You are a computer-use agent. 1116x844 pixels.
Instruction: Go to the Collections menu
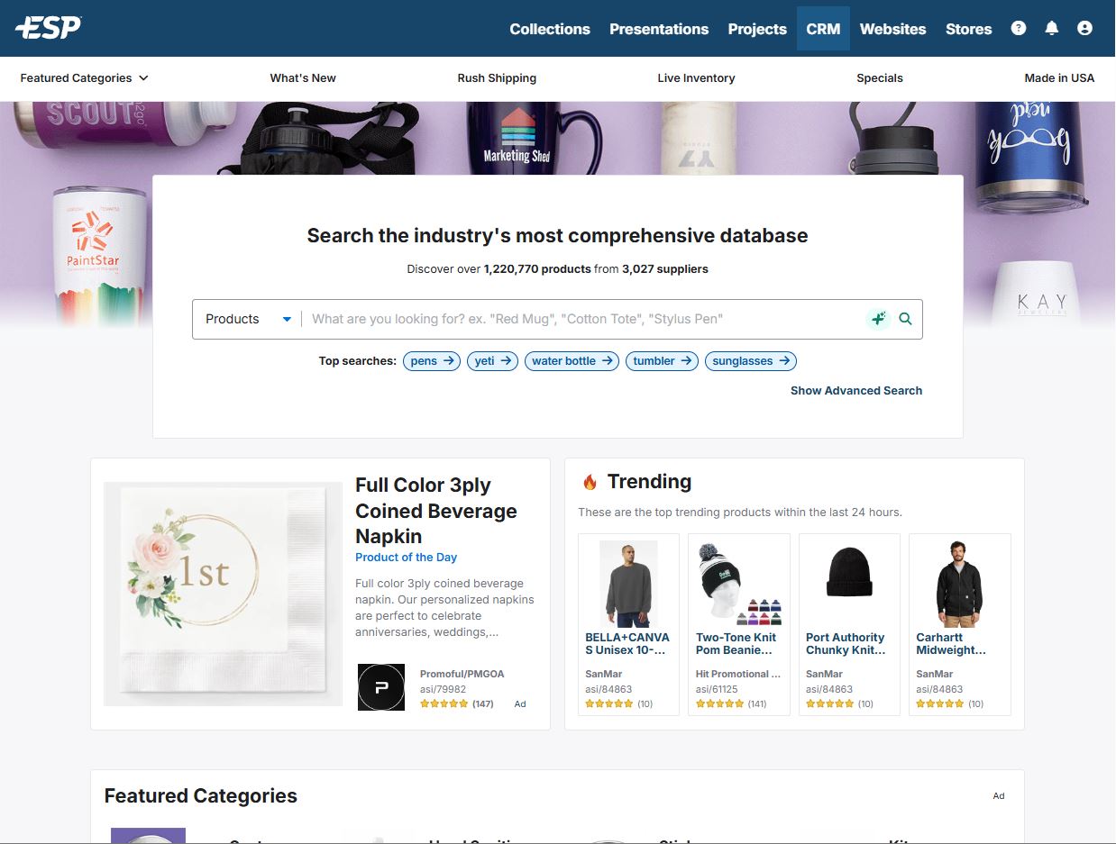pyautogui.click(x=549, y=29)
